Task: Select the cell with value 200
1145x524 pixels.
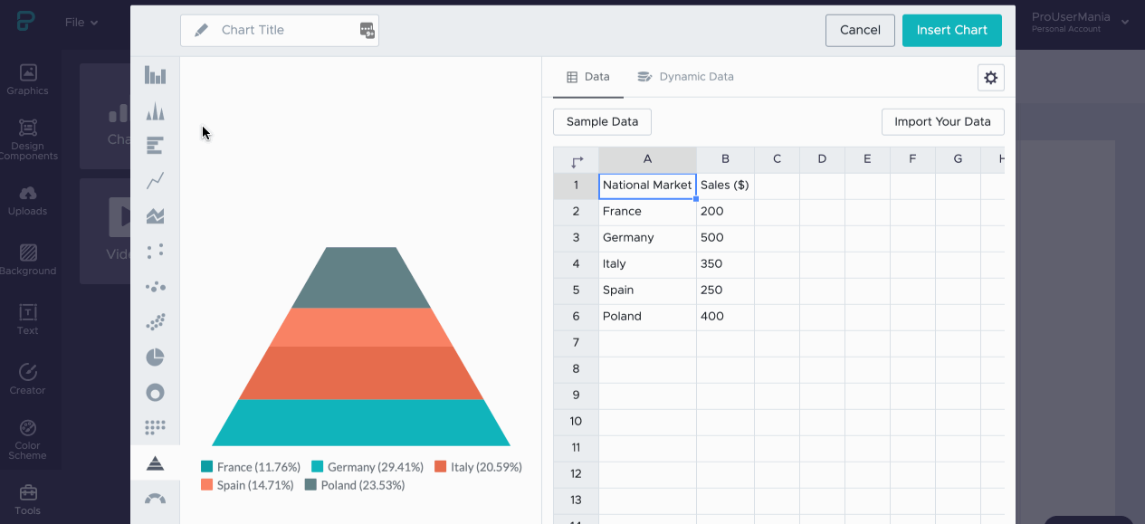Action: (725, 212)
